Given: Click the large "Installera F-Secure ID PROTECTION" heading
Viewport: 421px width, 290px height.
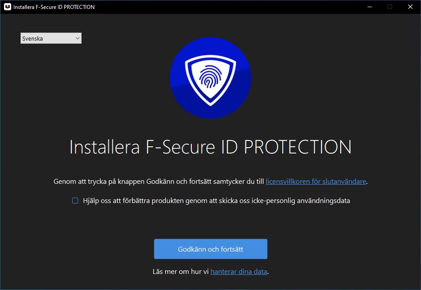Looking at the screenshot, I should coord(210,147).
